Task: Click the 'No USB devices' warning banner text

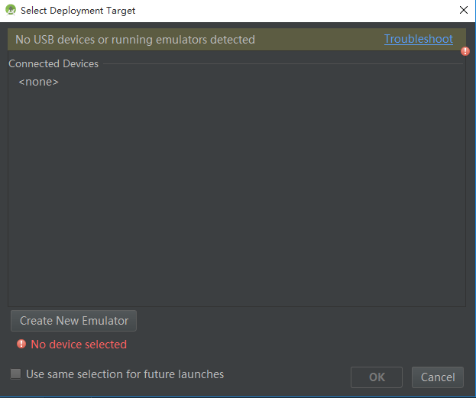Action: (135, 40)
